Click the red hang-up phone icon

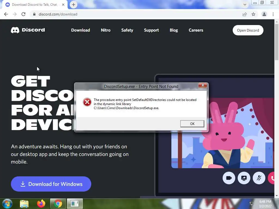[271, 178]
